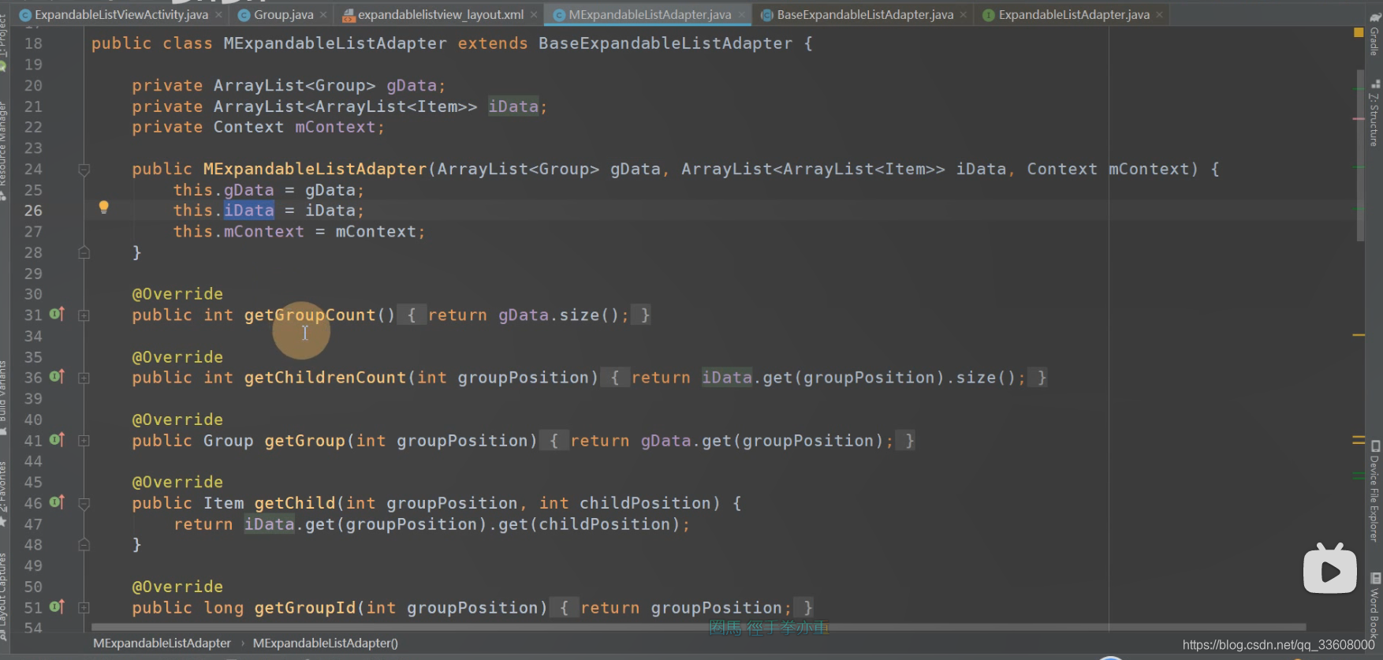Expand folded getGroupCount method at line 31

pyautogui.click(x=84, y=315)
